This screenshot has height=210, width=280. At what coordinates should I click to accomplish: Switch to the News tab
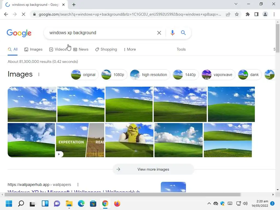81,49
